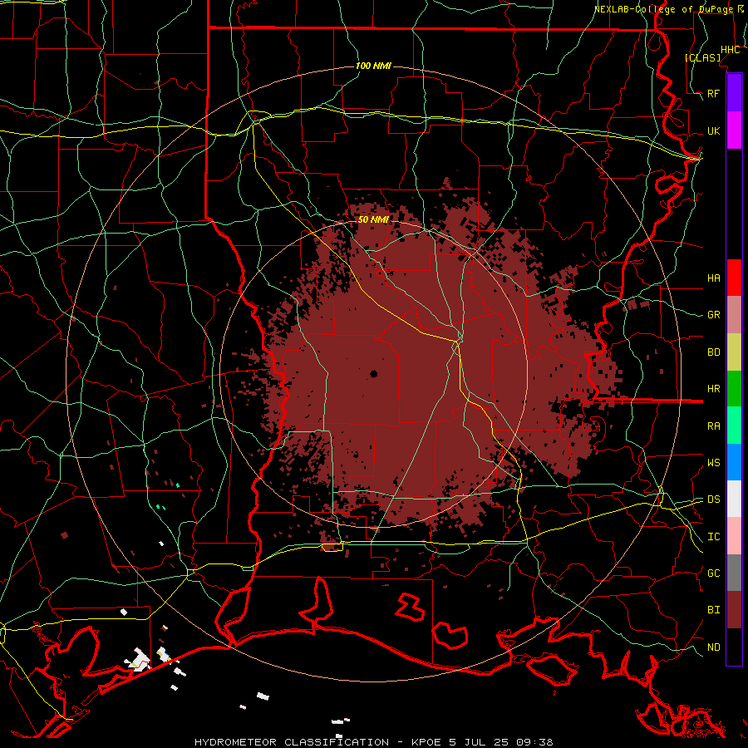Click the ND black legend swatch
The height and width of the screenshot is (748, 748).
click(x=734, y=647)
